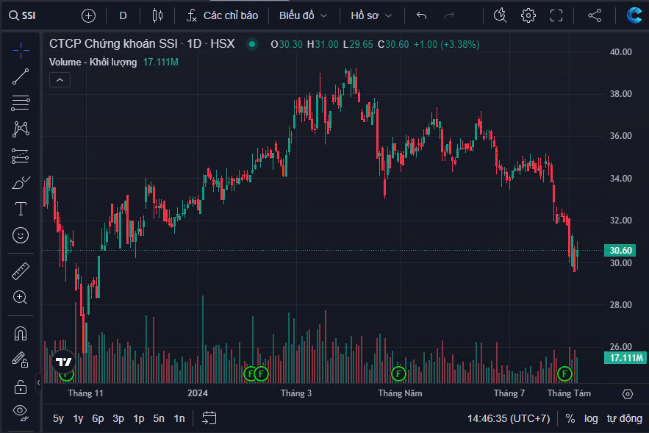Expand the Hồ sơ dropdown menu
Image resolution: width=649 pixels, height=433 pixels.
pos(371,15)
